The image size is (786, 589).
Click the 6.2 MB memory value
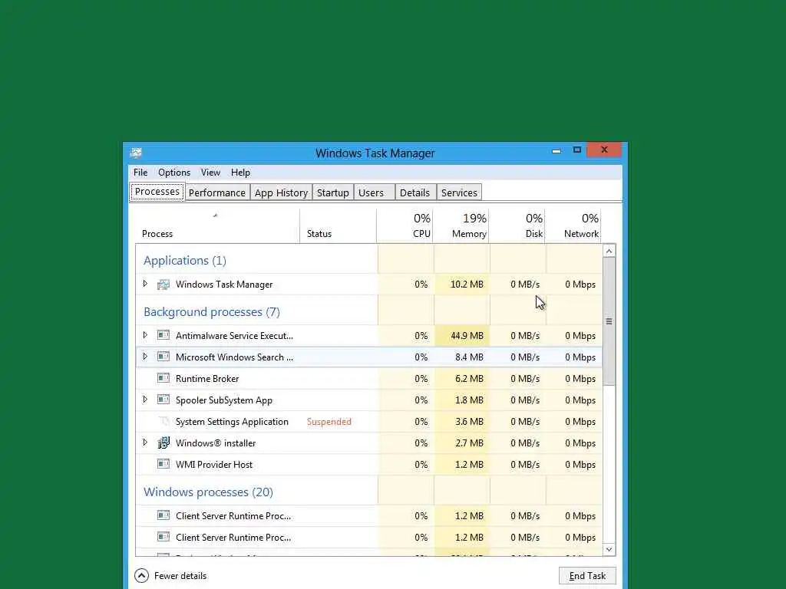469,379
